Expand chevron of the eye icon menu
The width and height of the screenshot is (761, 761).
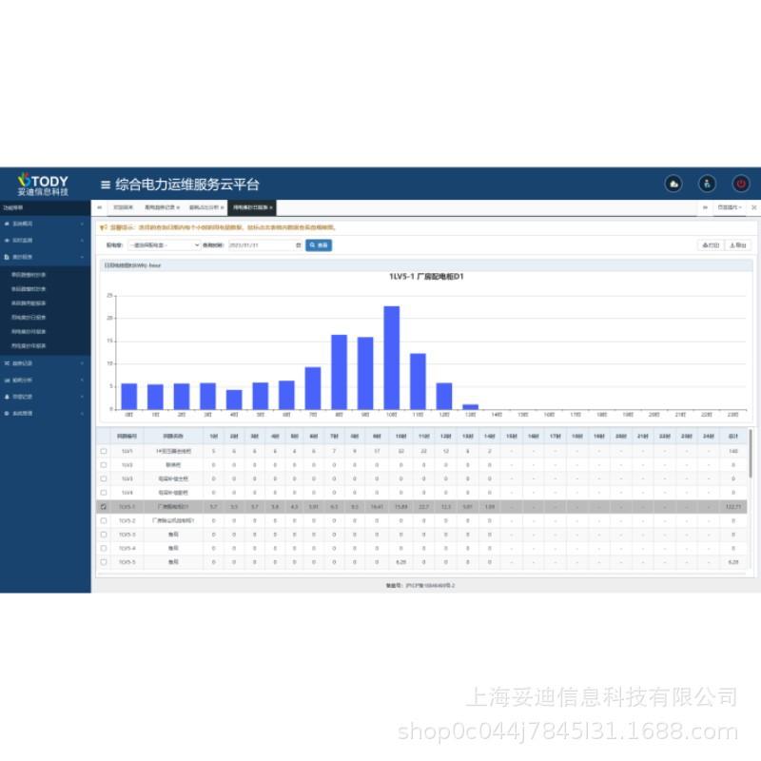point(82,241)
